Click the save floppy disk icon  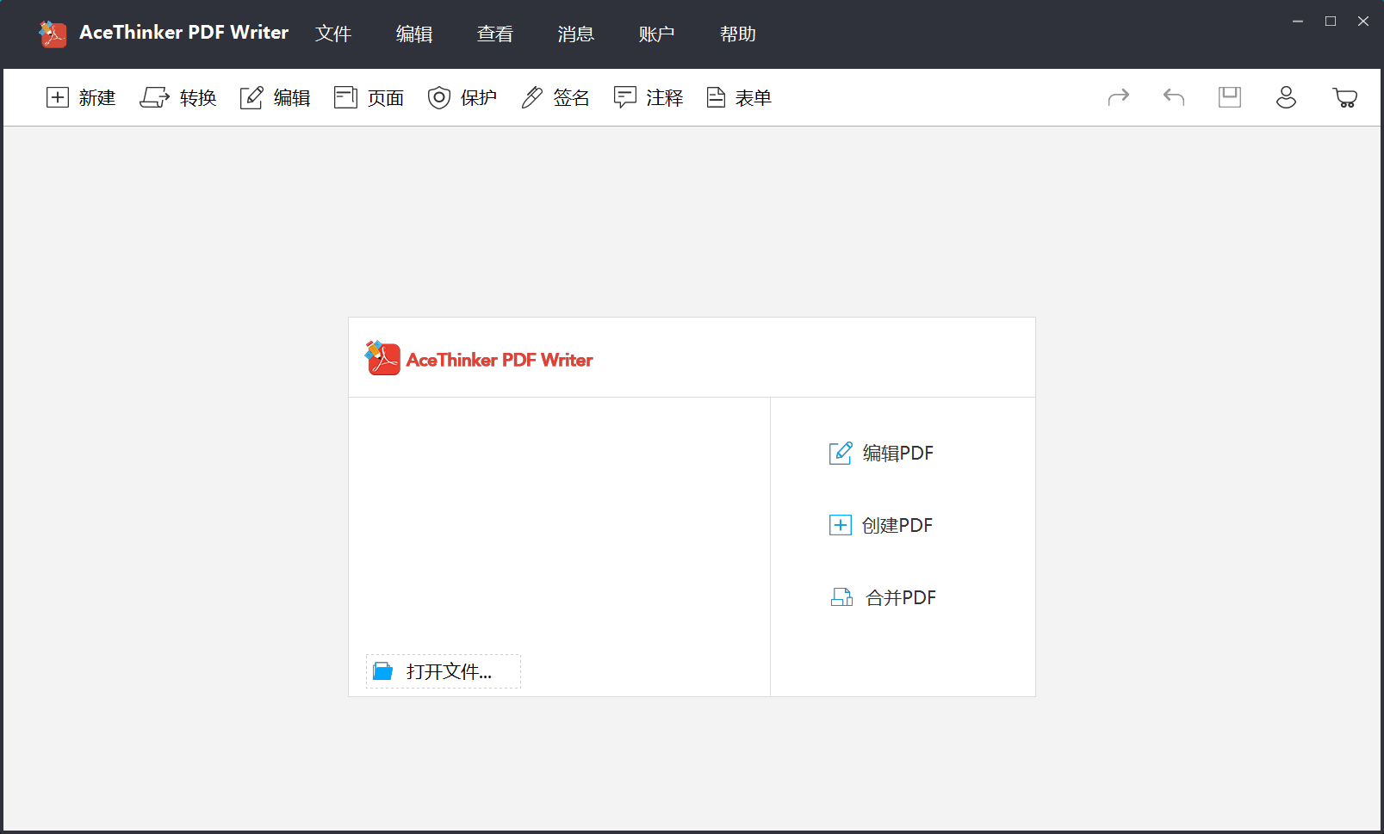[x=1230, y=96]
